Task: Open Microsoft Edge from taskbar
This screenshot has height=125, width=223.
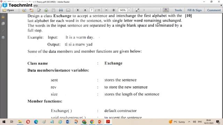Action: click(x=36, y=122)
